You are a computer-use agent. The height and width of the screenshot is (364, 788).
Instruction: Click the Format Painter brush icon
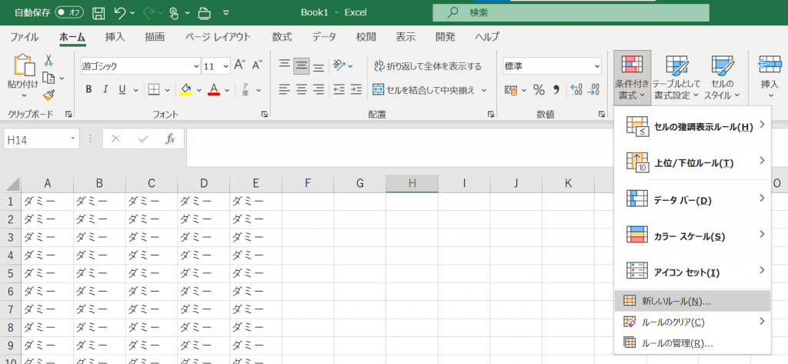point(48,95)
